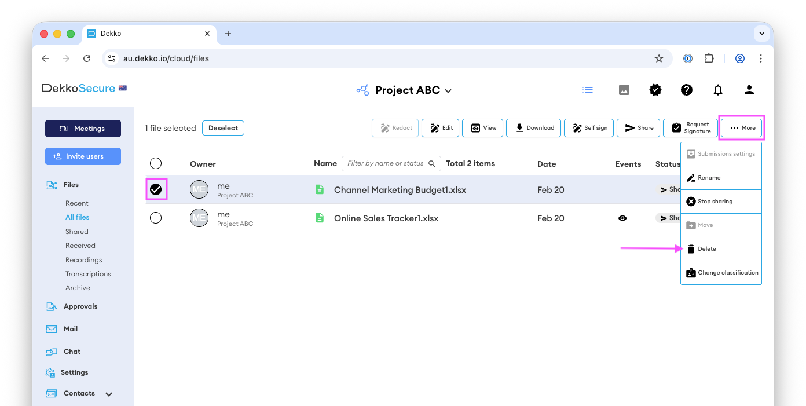Click the View toolbar button
Viewport: 806px width, 406px height.
click(482, 128)
